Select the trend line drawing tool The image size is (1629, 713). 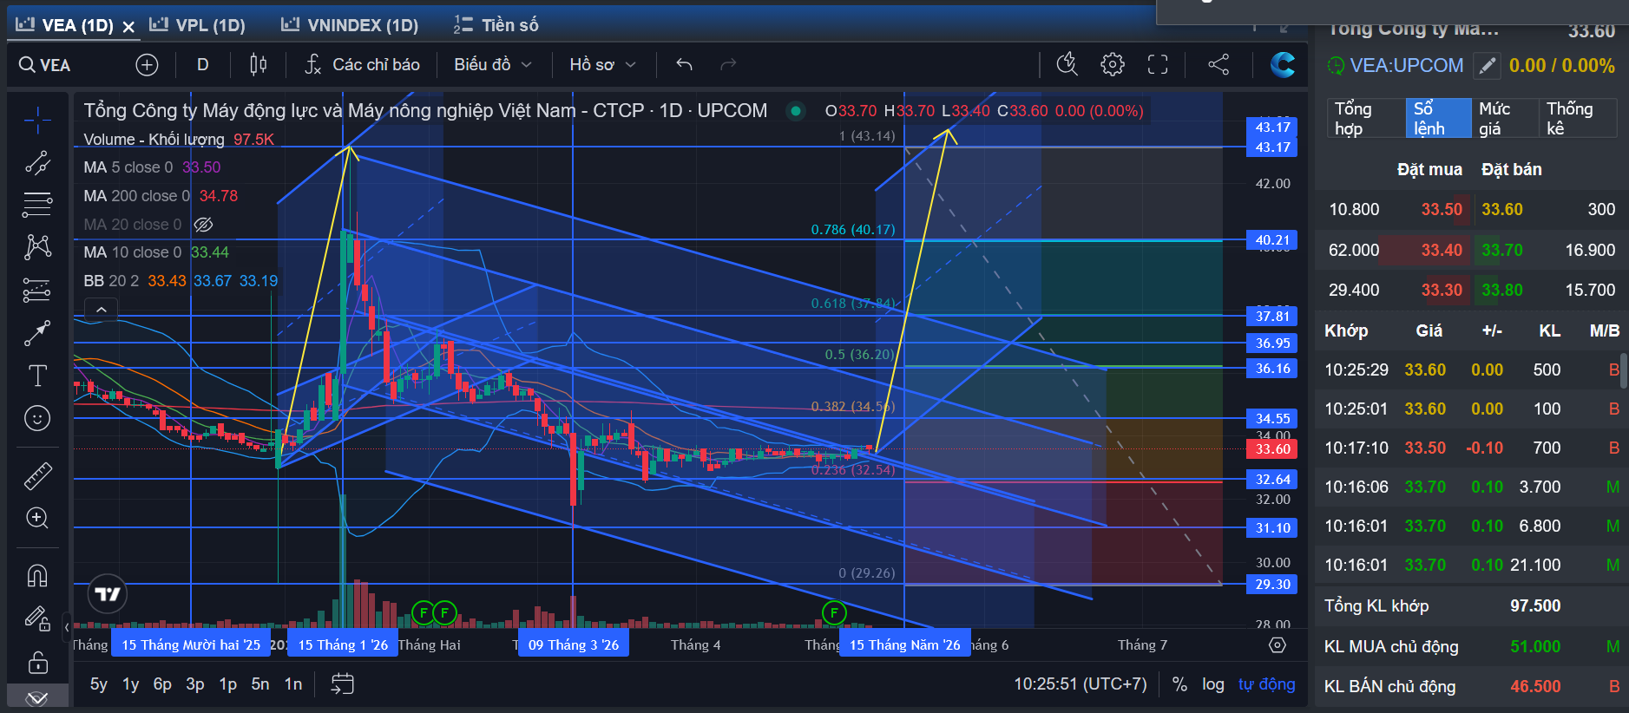[x=37, y=163]
